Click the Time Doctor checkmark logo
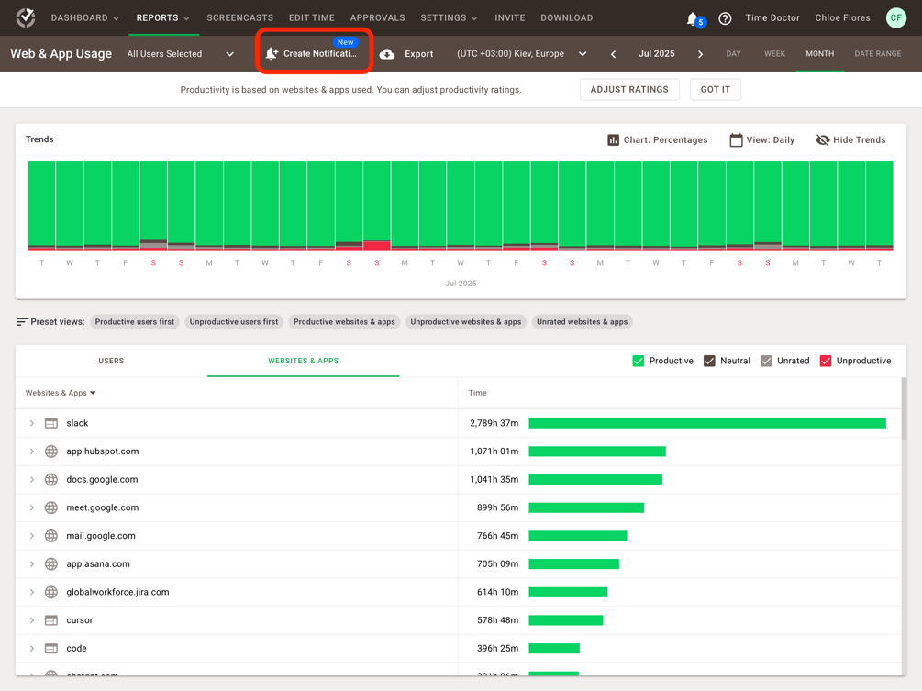The image size is (922, 691). (x=26, y=17)
